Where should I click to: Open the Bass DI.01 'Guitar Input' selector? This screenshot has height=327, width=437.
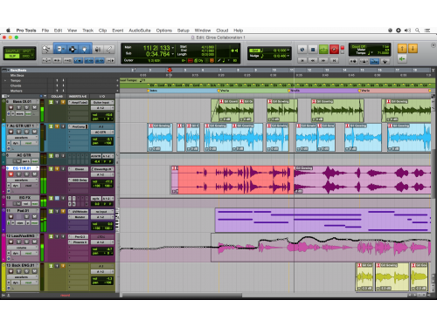coord(102,102)
